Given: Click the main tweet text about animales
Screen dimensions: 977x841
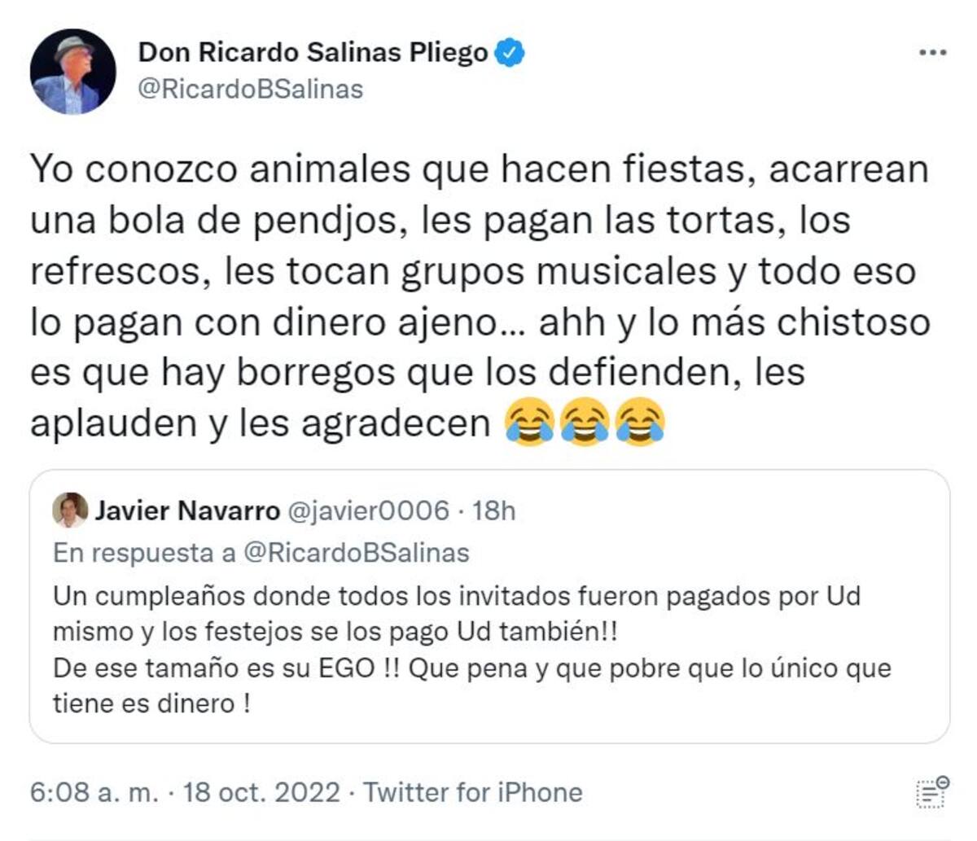Looking at the screenshot, I should (x=479, y=296).
